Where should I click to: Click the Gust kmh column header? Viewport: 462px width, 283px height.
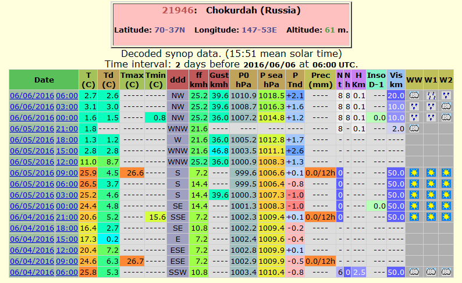(219, 80)
